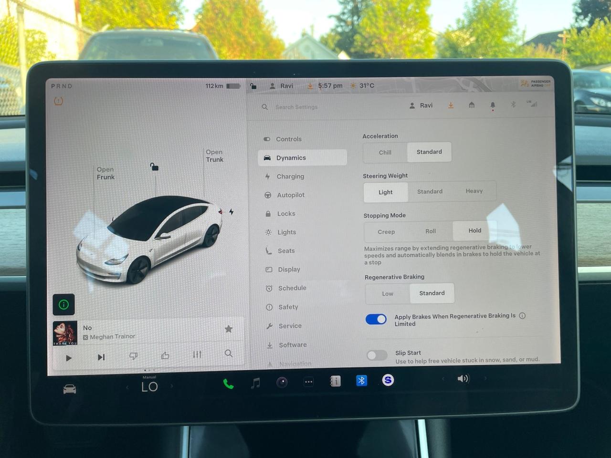Tap the speaker volume icon
Viewport: 611px width, 458px height.
click(x=463, y=379)
